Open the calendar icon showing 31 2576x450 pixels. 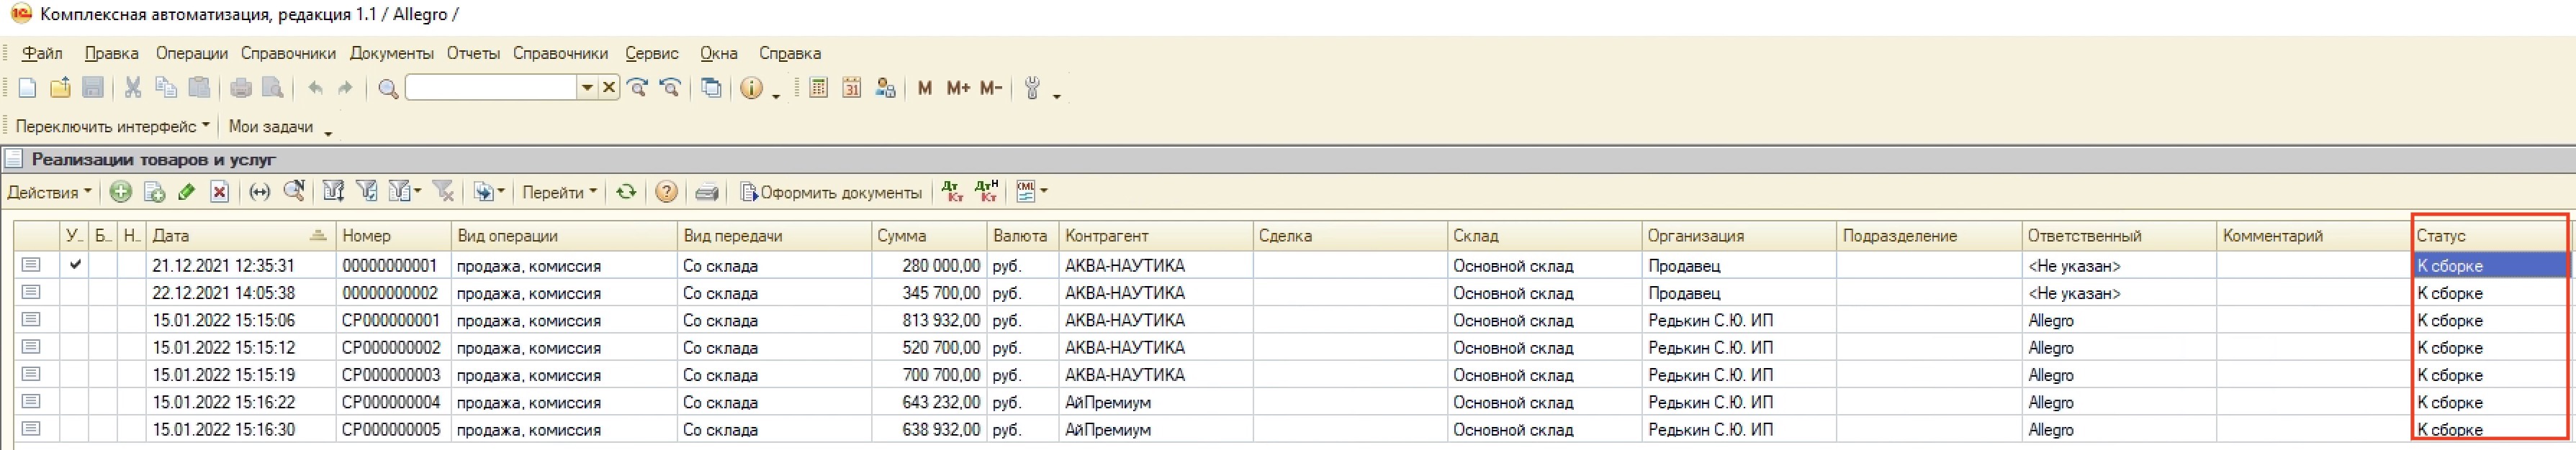851,89
